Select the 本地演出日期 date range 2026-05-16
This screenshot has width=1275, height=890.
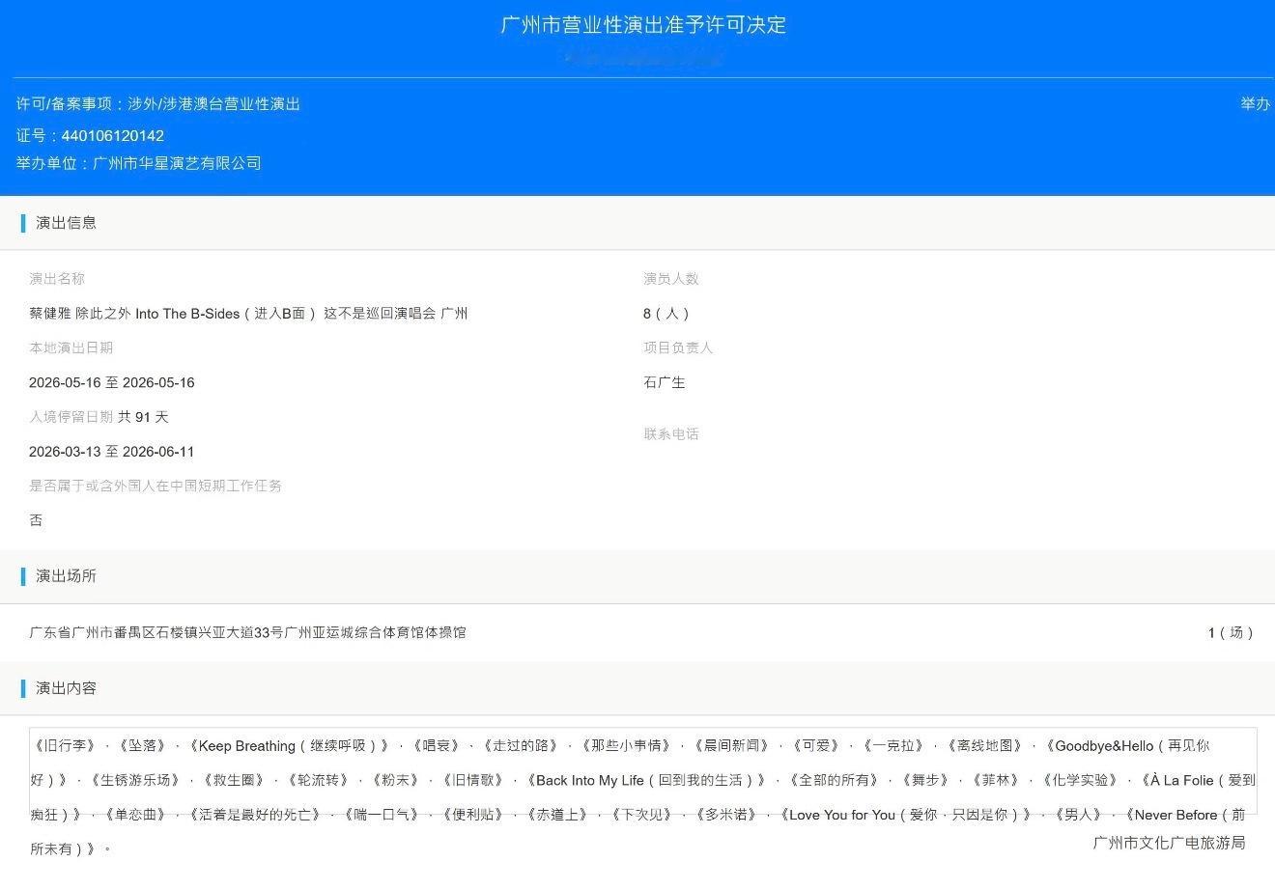112,382
